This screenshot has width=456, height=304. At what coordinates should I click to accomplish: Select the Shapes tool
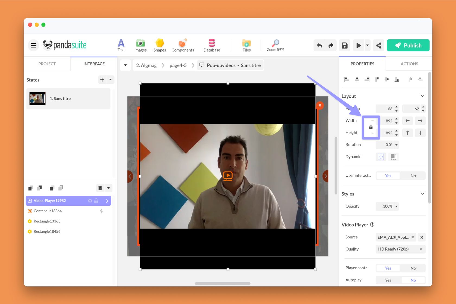click(160, 45)
